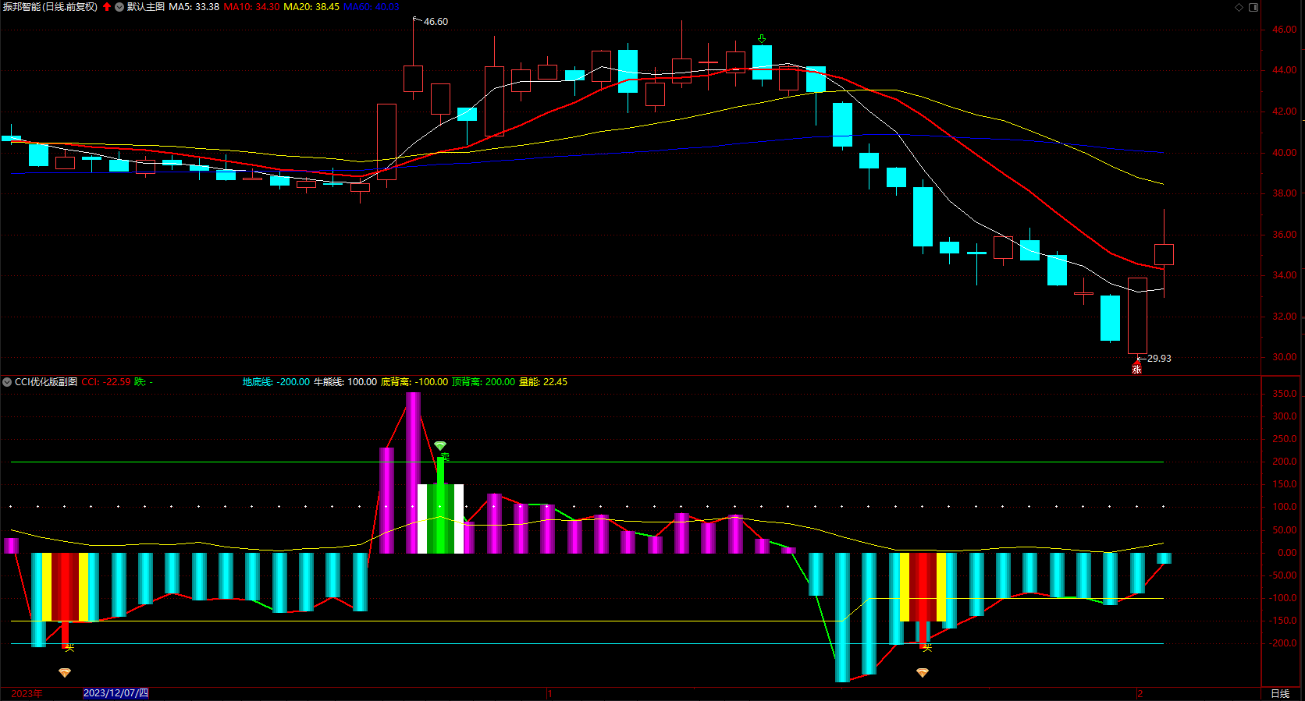
Task: Expand the CCI优化版副图 indicator dropdown
Action: click(7, 382)
